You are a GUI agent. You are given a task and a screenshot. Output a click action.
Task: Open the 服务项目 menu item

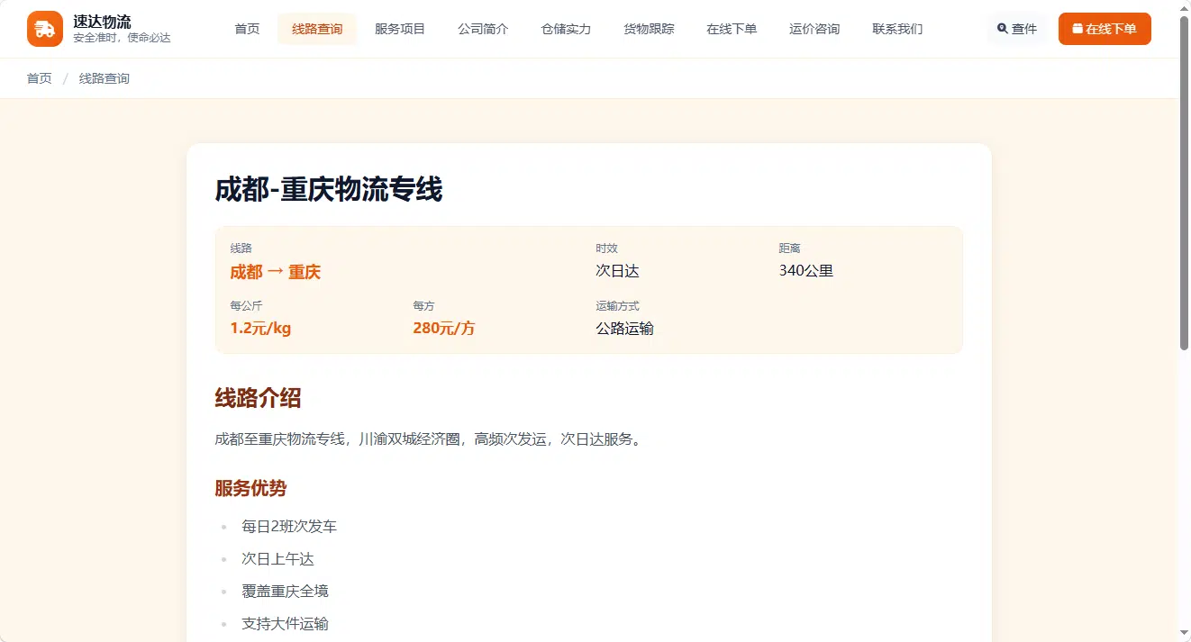[400, 29]
